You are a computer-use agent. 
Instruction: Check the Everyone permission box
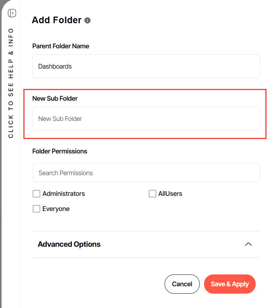[36, 209]
